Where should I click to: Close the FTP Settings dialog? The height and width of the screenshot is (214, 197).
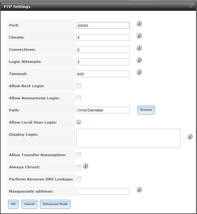coord(191,6)
